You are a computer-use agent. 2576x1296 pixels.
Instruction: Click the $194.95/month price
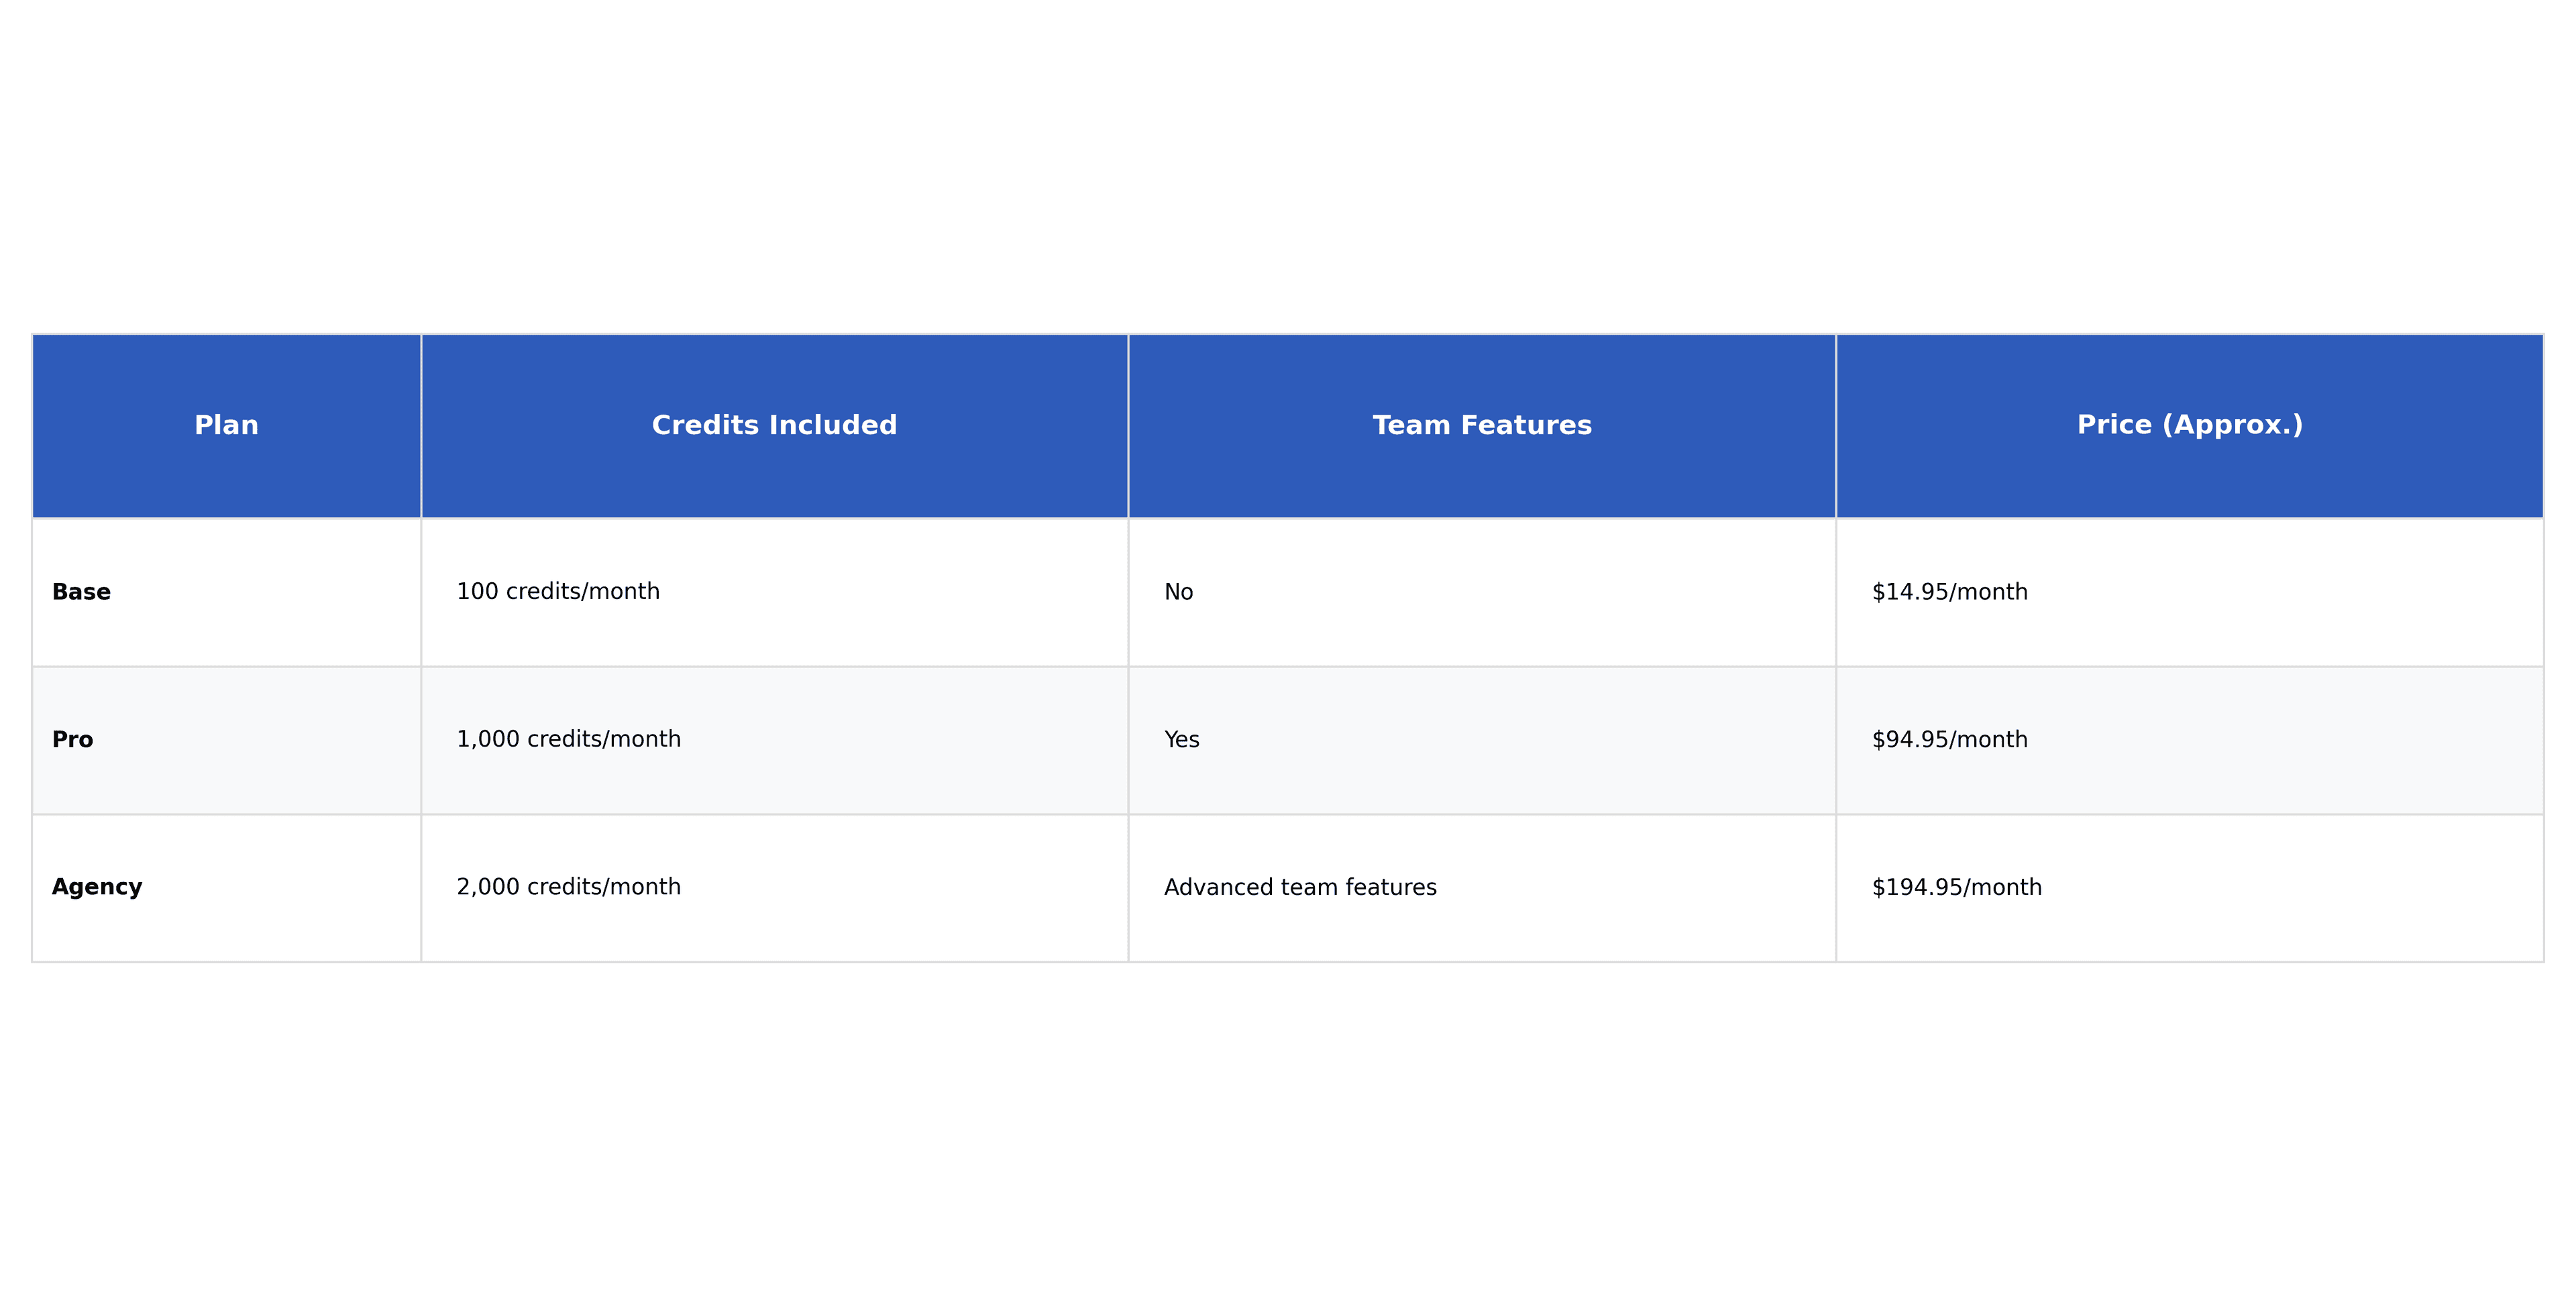click(1956, 887)
